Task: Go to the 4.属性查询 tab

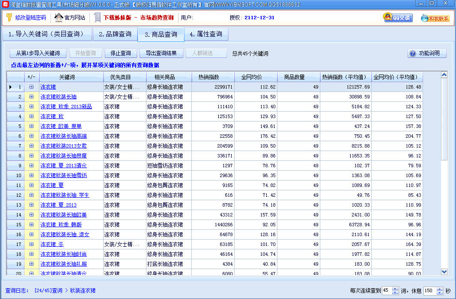Action: pyautogui.click(x=206, y=34)
